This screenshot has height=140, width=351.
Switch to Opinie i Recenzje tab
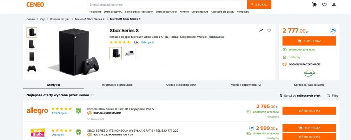181,85
